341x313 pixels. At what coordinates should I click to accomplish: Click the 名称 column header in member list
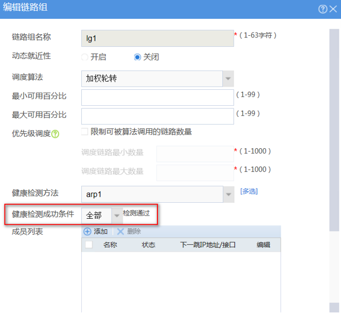pyautogui.click(x=111, y=245)
